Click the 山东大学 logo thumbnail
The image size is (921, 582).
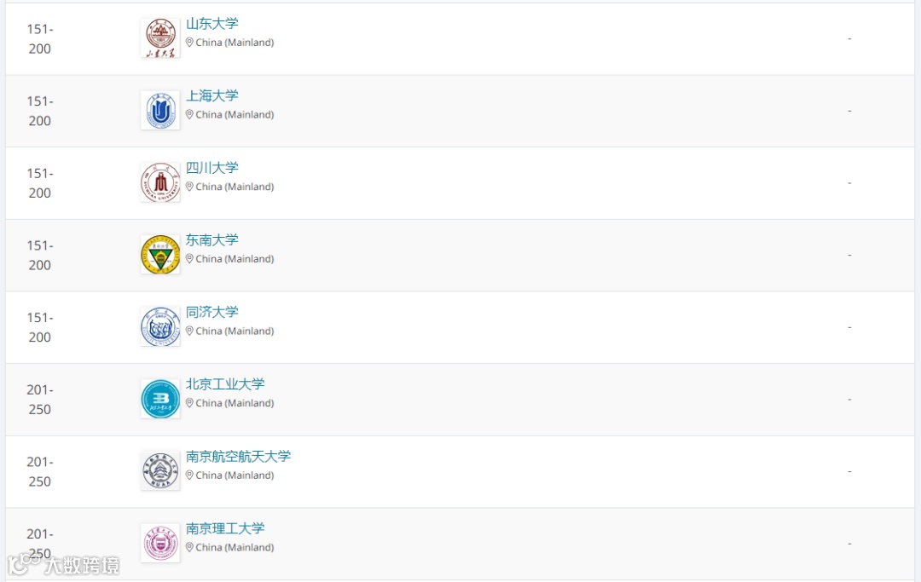pos(160,38)
